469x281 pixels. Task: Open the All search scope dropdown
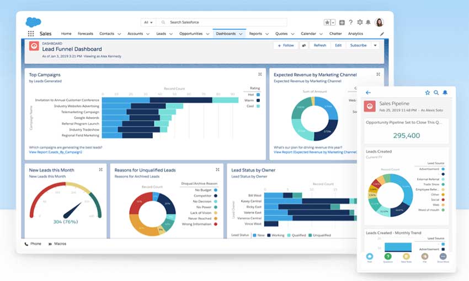[148, 23]
